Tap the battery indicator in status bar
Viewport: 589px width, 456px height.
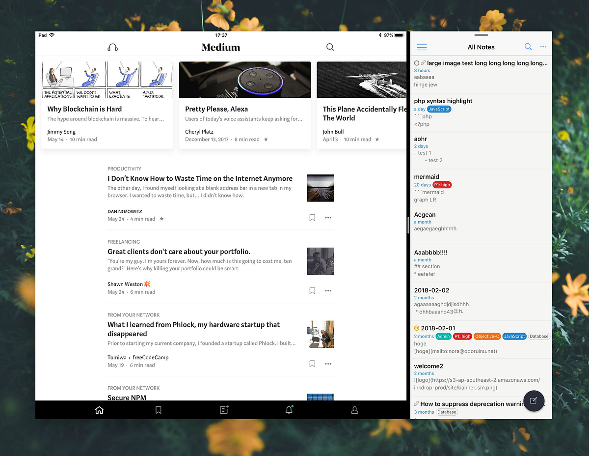click(400, 35)
